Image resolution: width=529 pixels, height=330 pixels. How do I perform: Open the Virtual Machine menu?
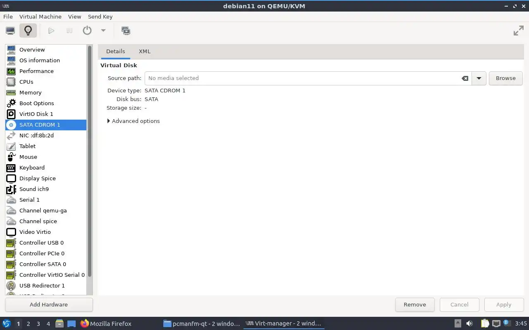click(41, 16)
